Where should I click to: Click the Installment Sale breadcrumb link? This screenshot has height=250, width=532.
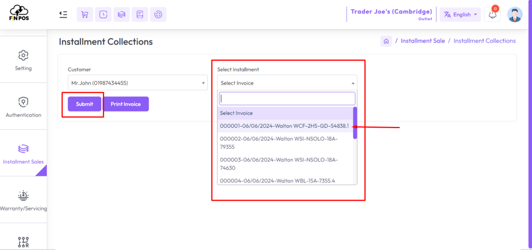pos(423,41)
